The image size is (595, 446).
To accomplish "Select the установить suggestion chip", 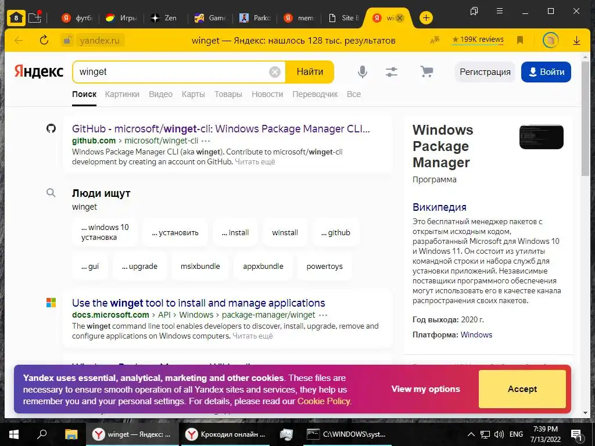I will (175, 232).
